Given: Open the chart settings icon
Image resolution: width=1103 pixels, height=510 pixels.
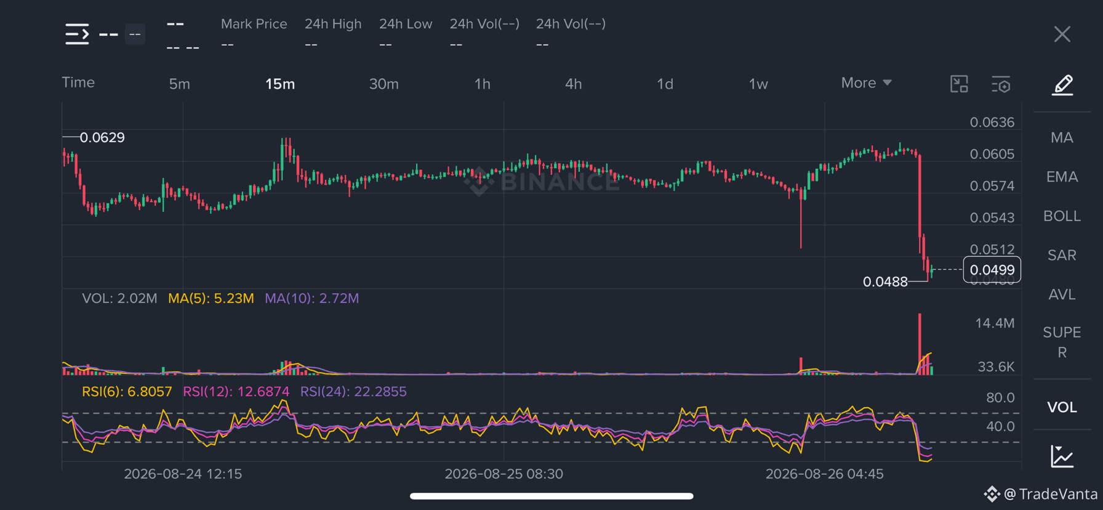Looking at the screenshot, I should 1001,84.
